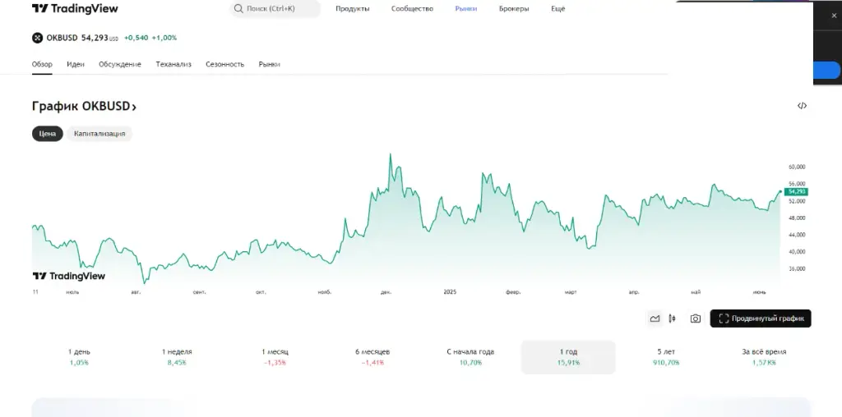Viewport: 842px width, 417px height.
Task: Click the +0,540 change value
Action: point(136,38)
